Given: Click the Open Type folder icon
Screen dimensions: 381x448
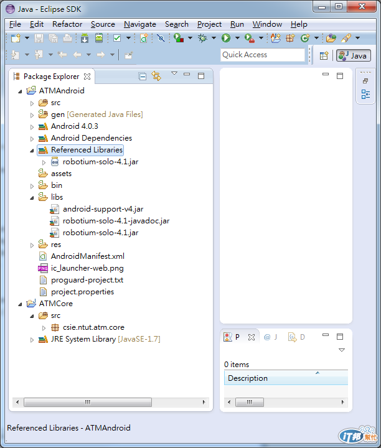Looking at the screenshot, I should (x=331, y=38).
